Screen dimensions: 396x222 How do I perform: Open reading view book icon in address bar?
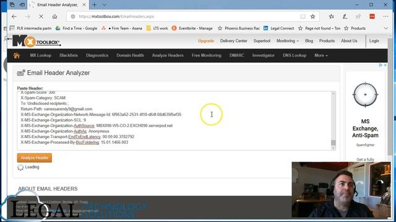click(x=303, y=17)
